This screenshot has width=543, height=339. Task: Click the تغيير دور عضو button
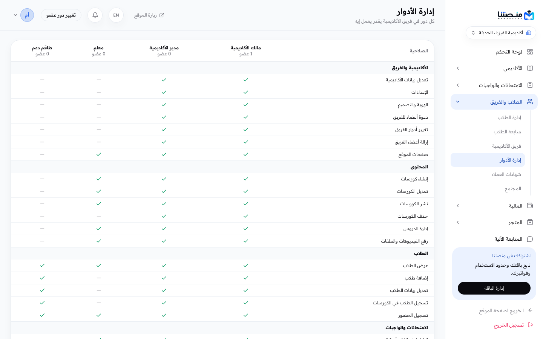[x=61, y=15]
